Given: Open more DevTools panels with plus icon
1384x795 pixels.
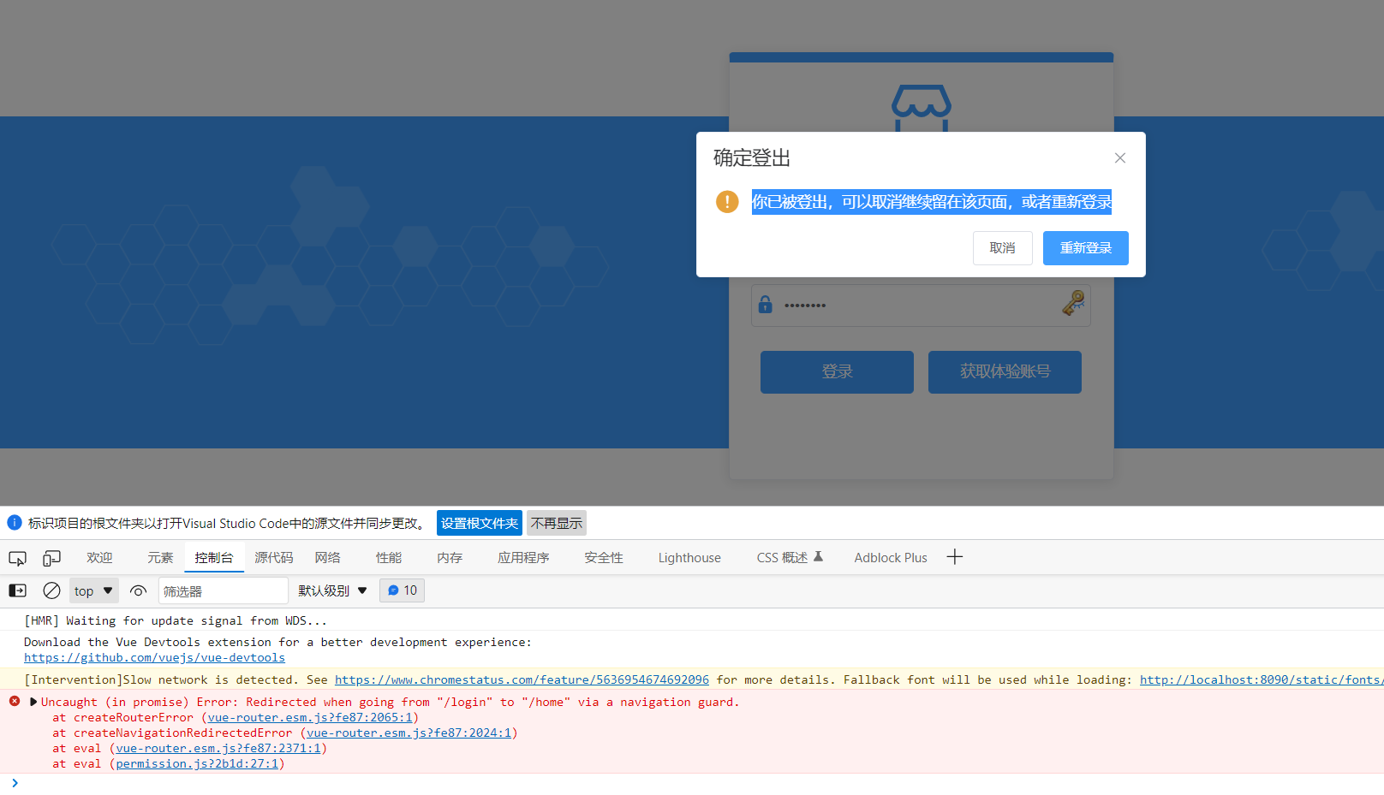Looking at the screenshot, I should click(x=954, y=557).
